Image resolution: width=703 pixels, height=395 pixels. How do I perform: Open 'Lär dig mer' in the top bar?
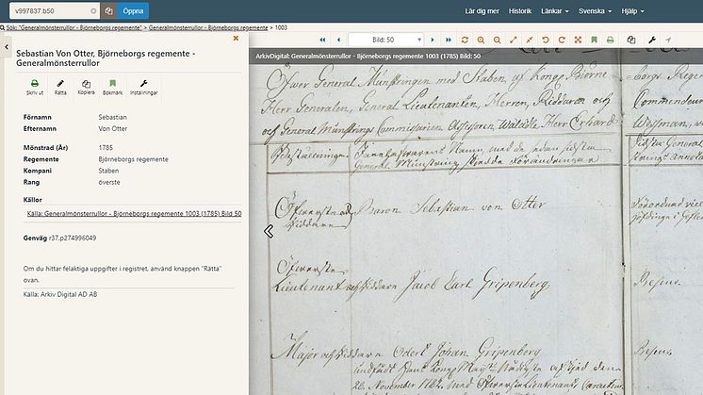coord(482,11)
